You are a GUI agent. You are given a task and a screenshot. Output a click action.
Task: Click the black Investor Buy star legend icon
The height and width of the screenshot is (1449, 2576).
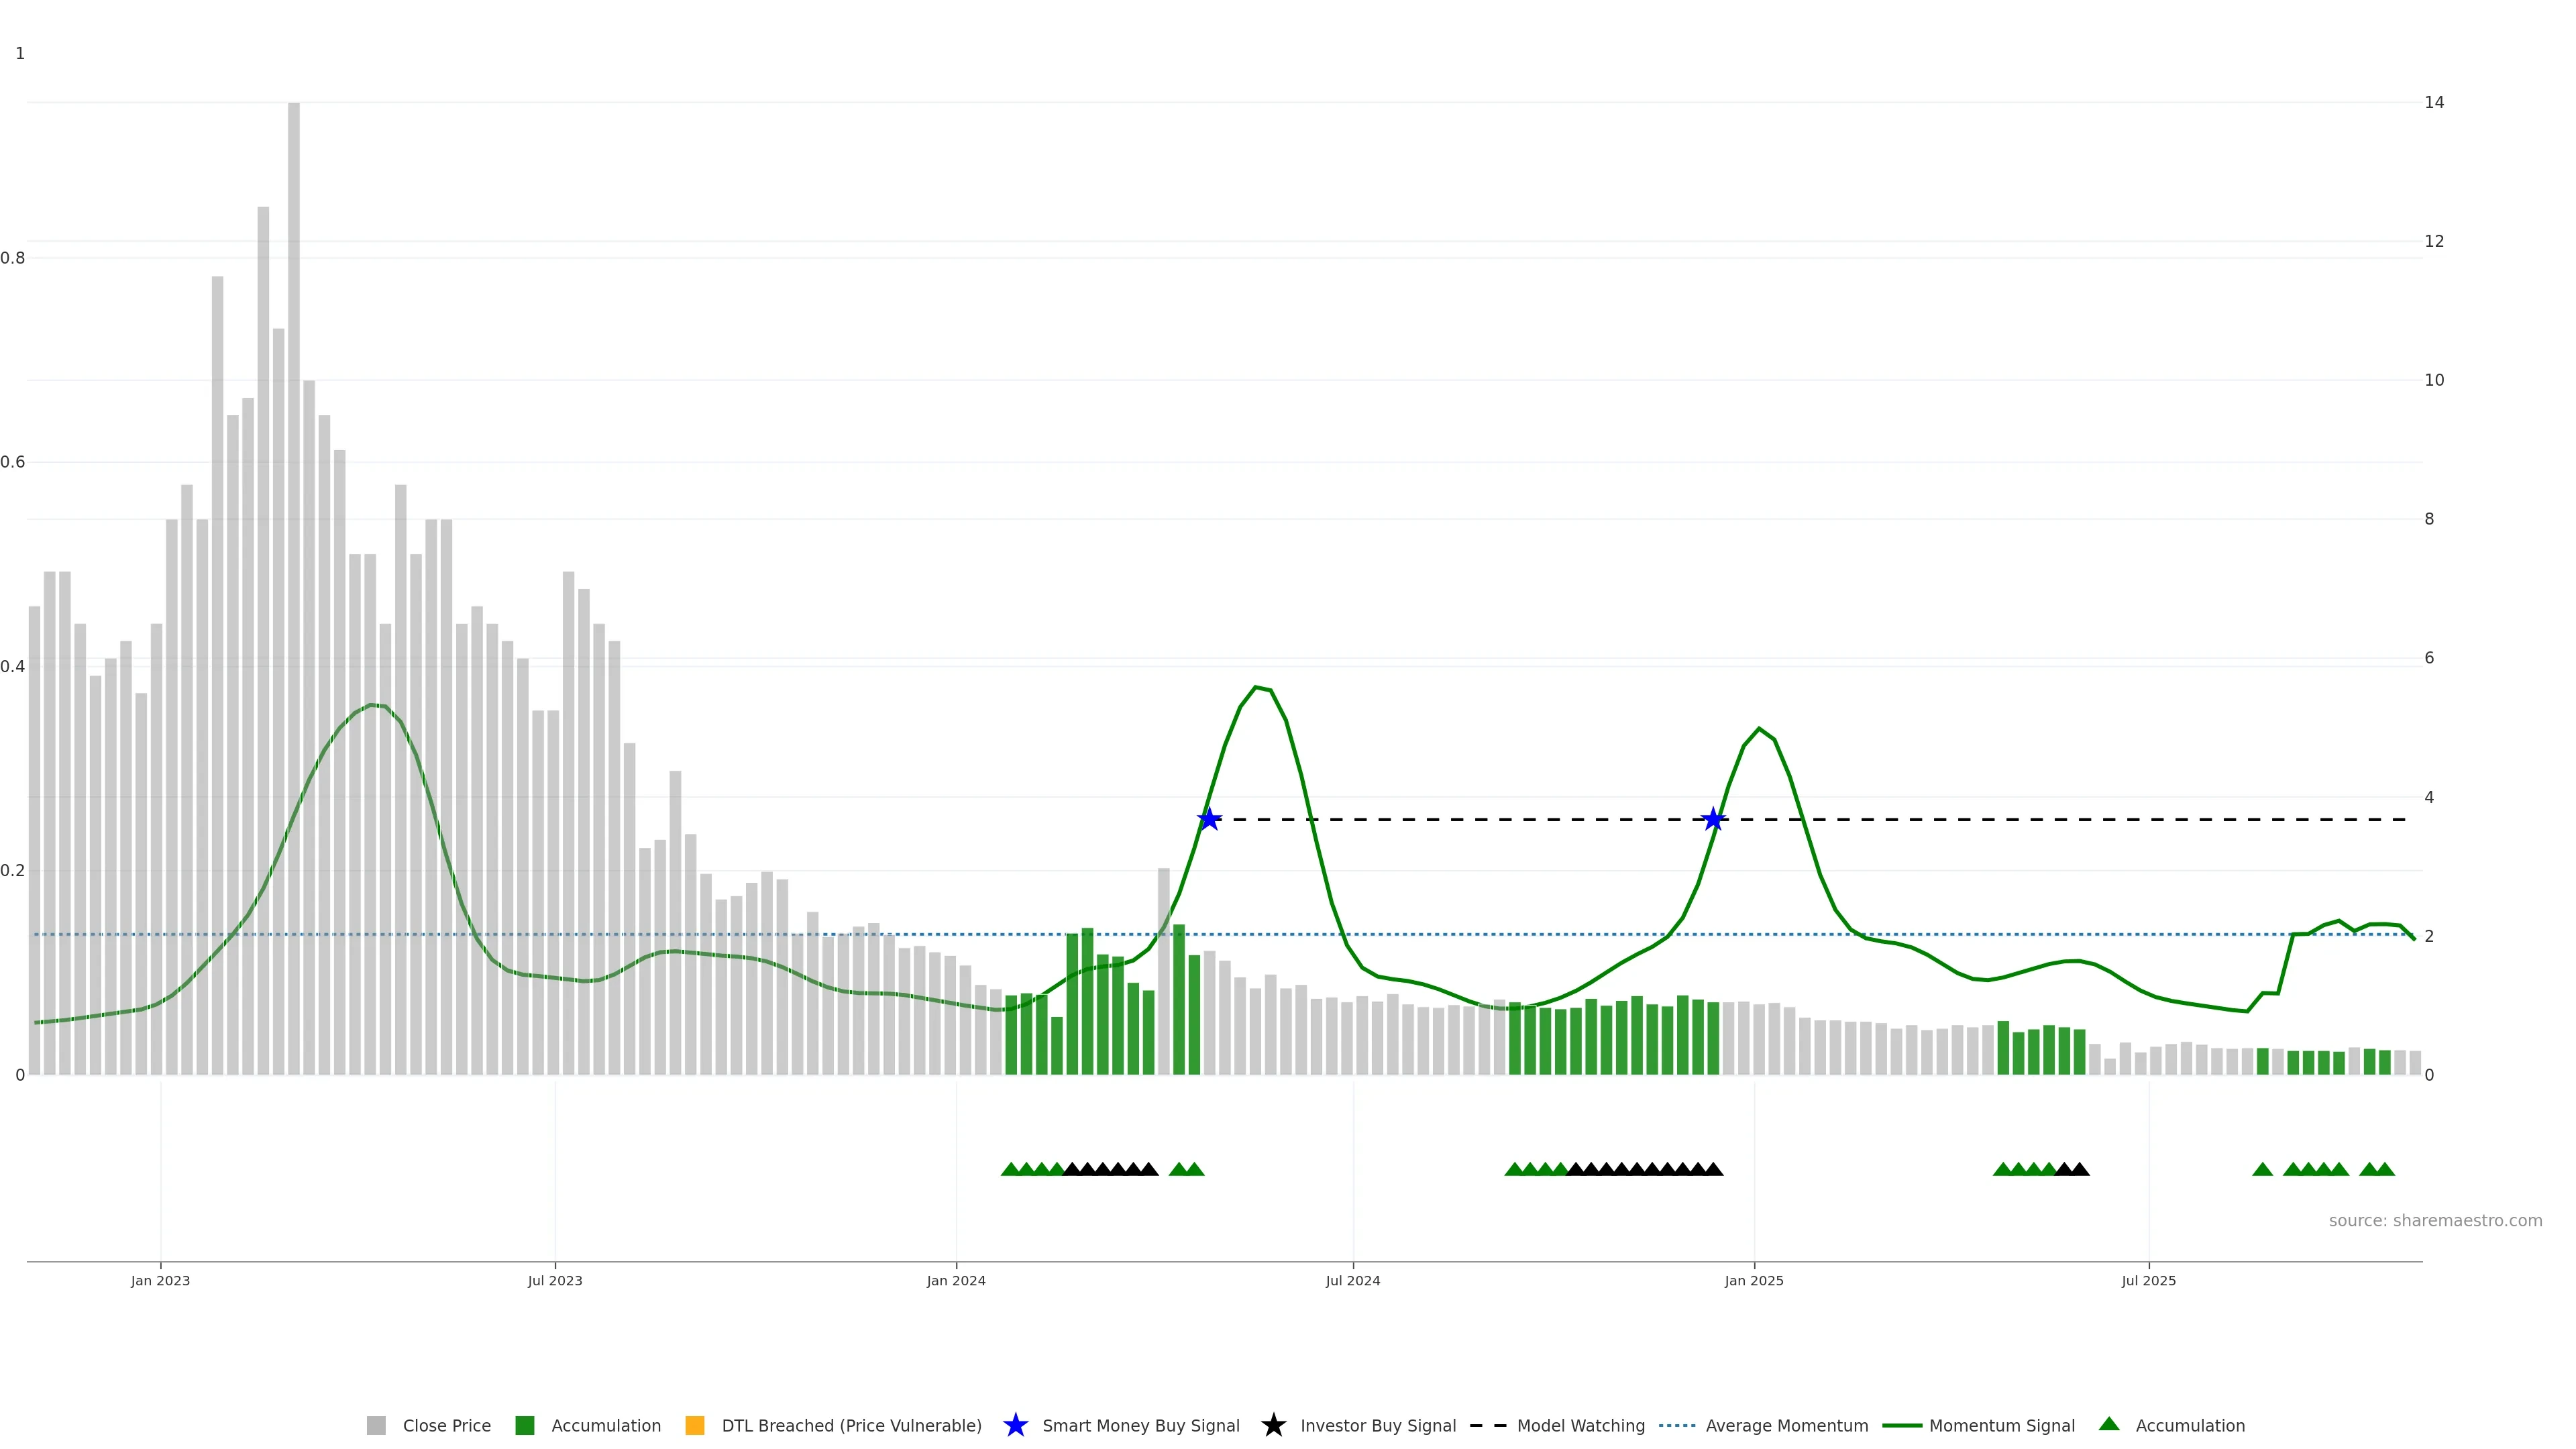click(x=1273, y=1426)
